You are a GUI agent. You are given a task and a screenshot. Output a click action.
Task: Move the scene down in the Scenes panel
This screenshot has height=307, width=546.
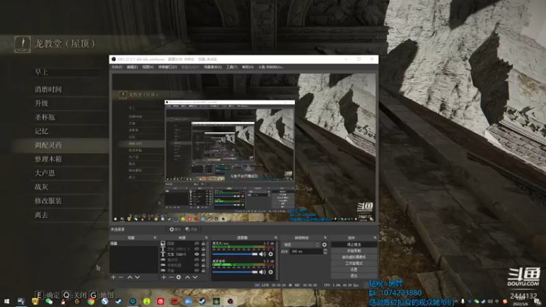coord(137,278)
